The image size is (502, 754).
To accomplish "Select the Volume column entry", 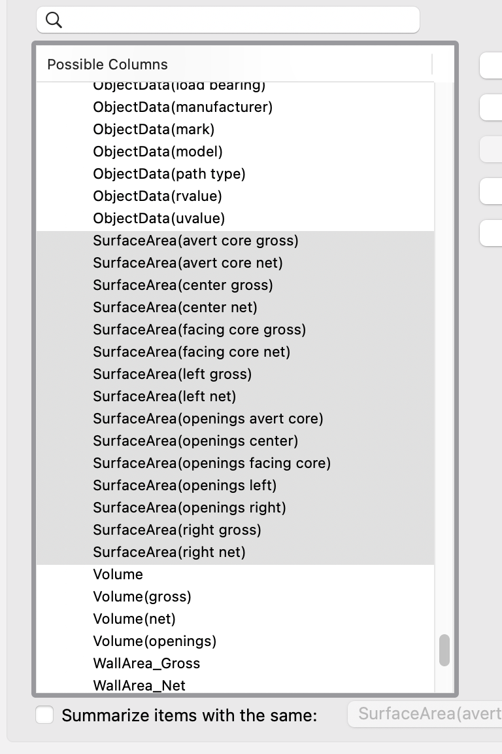I will pos(118,574).
